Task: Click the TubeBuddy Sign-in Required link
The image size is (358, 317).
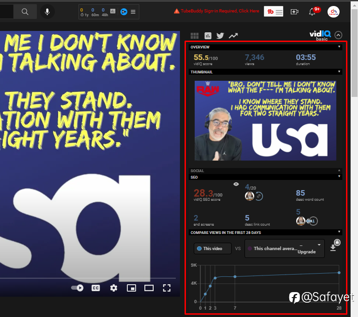Action: pyautogui.click(x=217, y=11)
